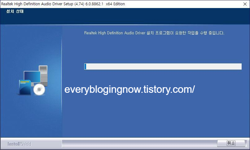This screenshot has height=150, width=250.
Task: Click the 설치 상태 header text
Action: pyautogui.click(x=15, y=11)
